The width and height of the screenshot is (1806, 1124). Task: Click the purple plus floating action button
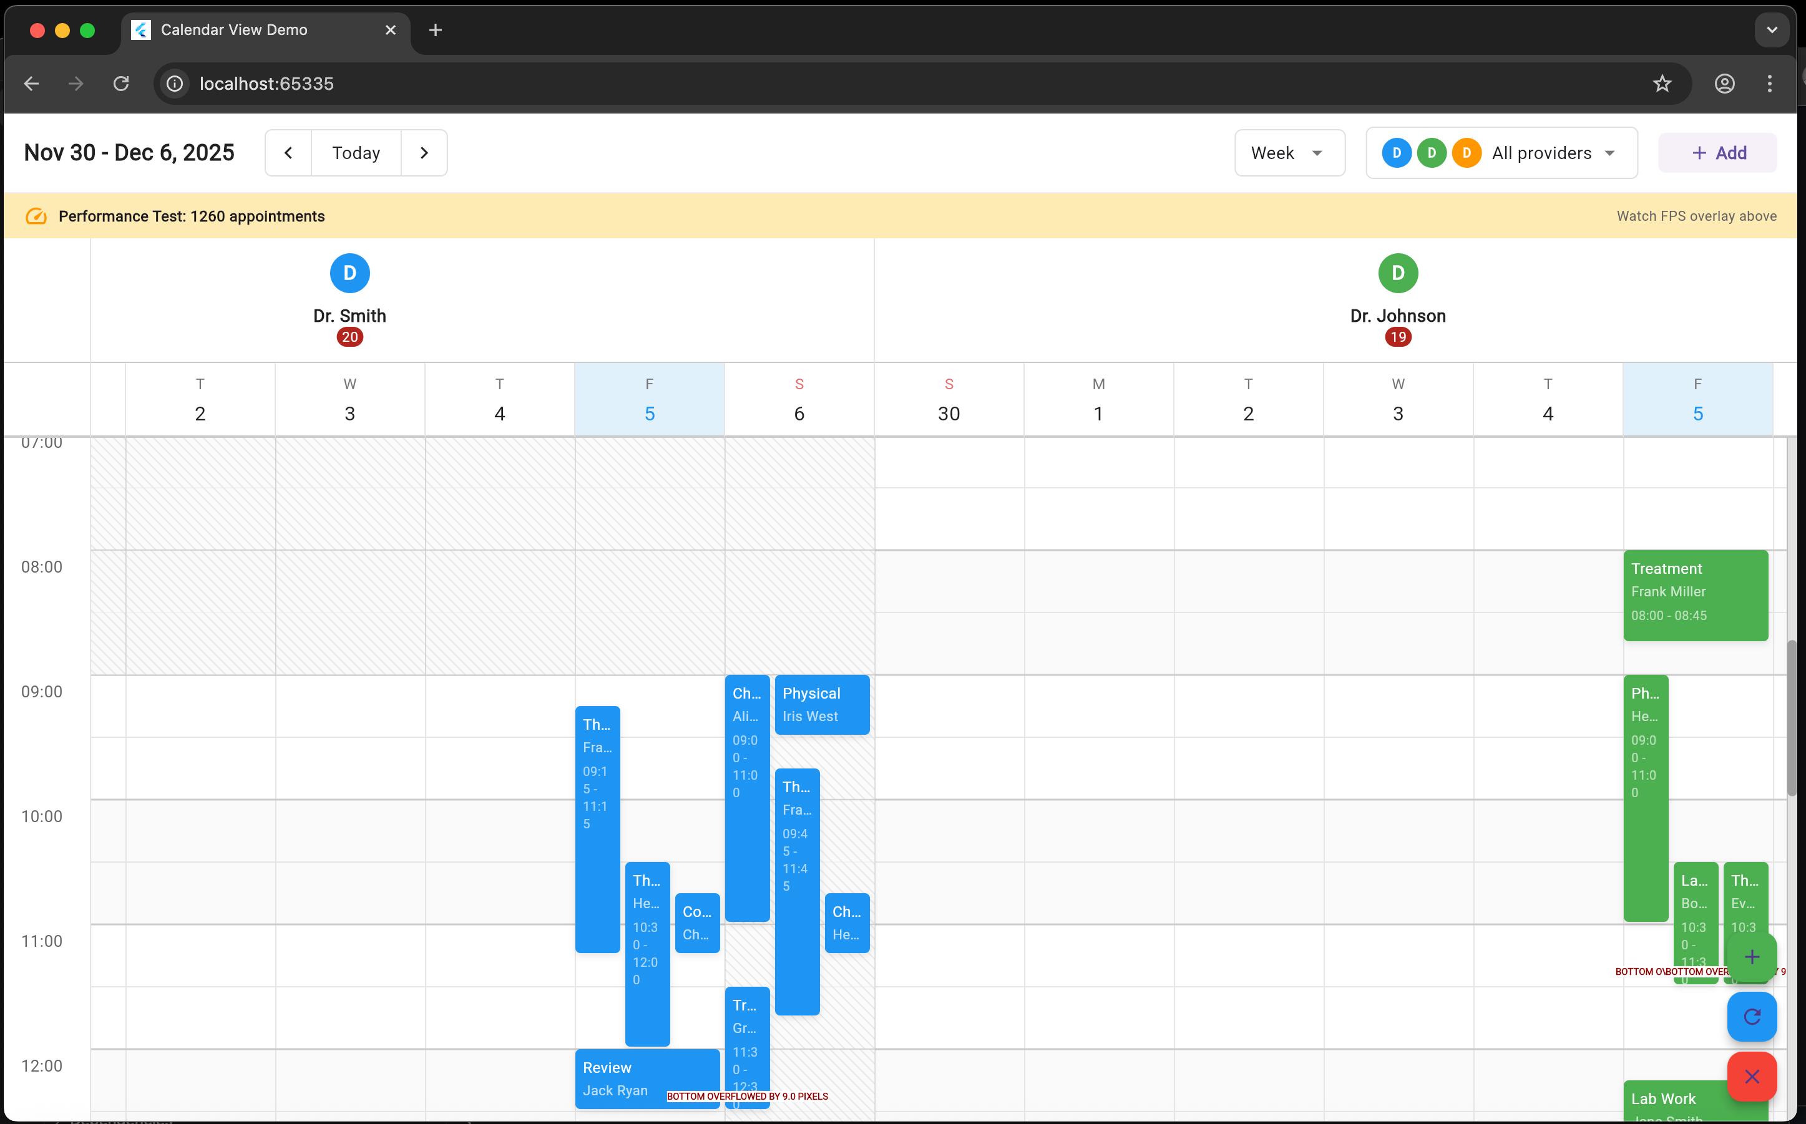(x=1751, y=957)
